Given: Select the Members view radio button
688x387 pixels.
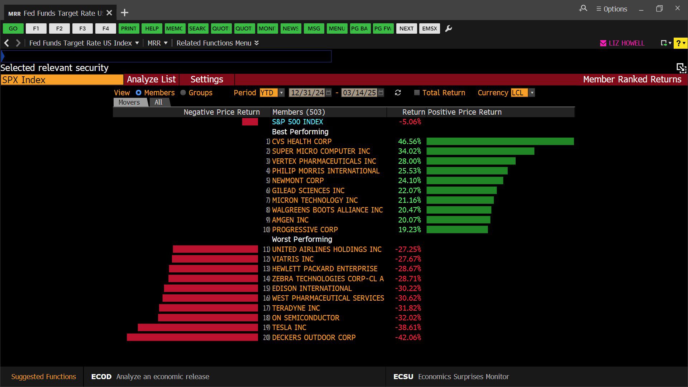Looking at the screenshot, I should [x=139, y=93].
